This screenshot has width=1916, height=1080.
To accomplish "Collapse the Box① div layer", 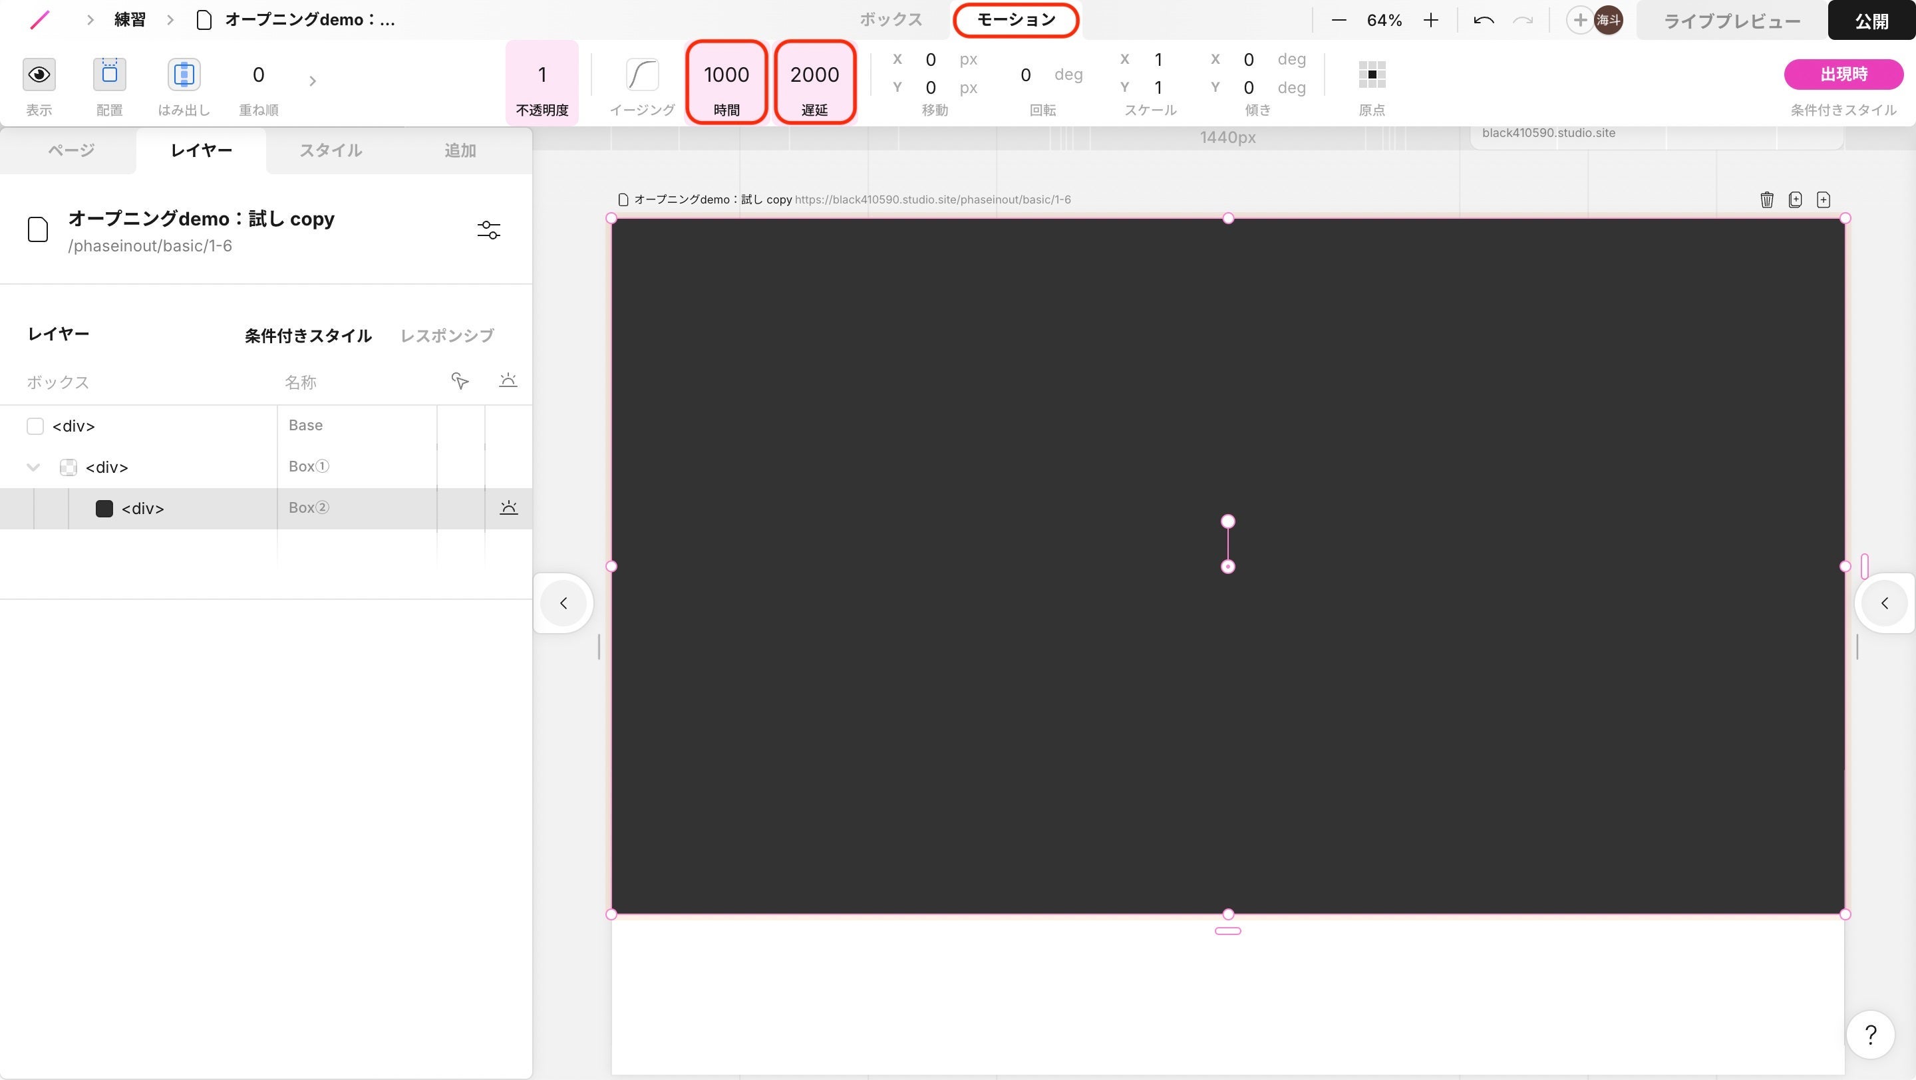I will [33, 468].
